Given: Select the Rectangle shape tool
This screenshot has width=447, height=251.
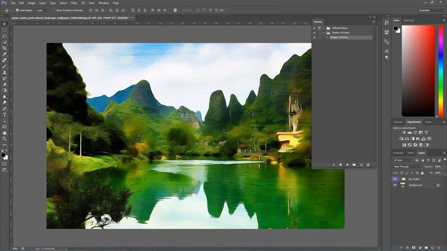Looking at the screenshot, I should coord(4,127).
